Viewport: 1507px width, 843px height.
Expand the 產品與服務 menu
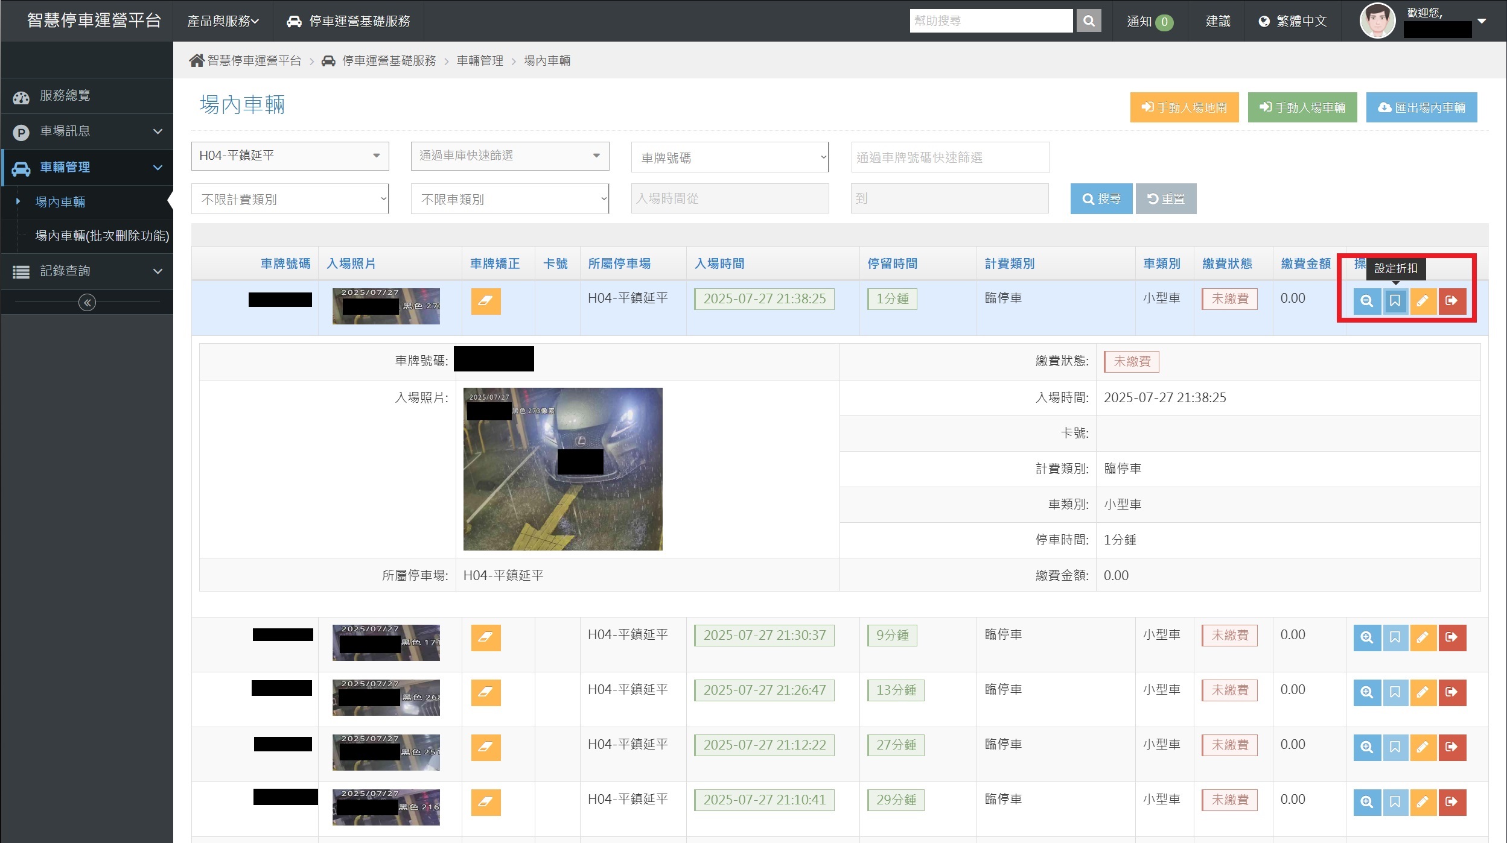tap(223, 21)
